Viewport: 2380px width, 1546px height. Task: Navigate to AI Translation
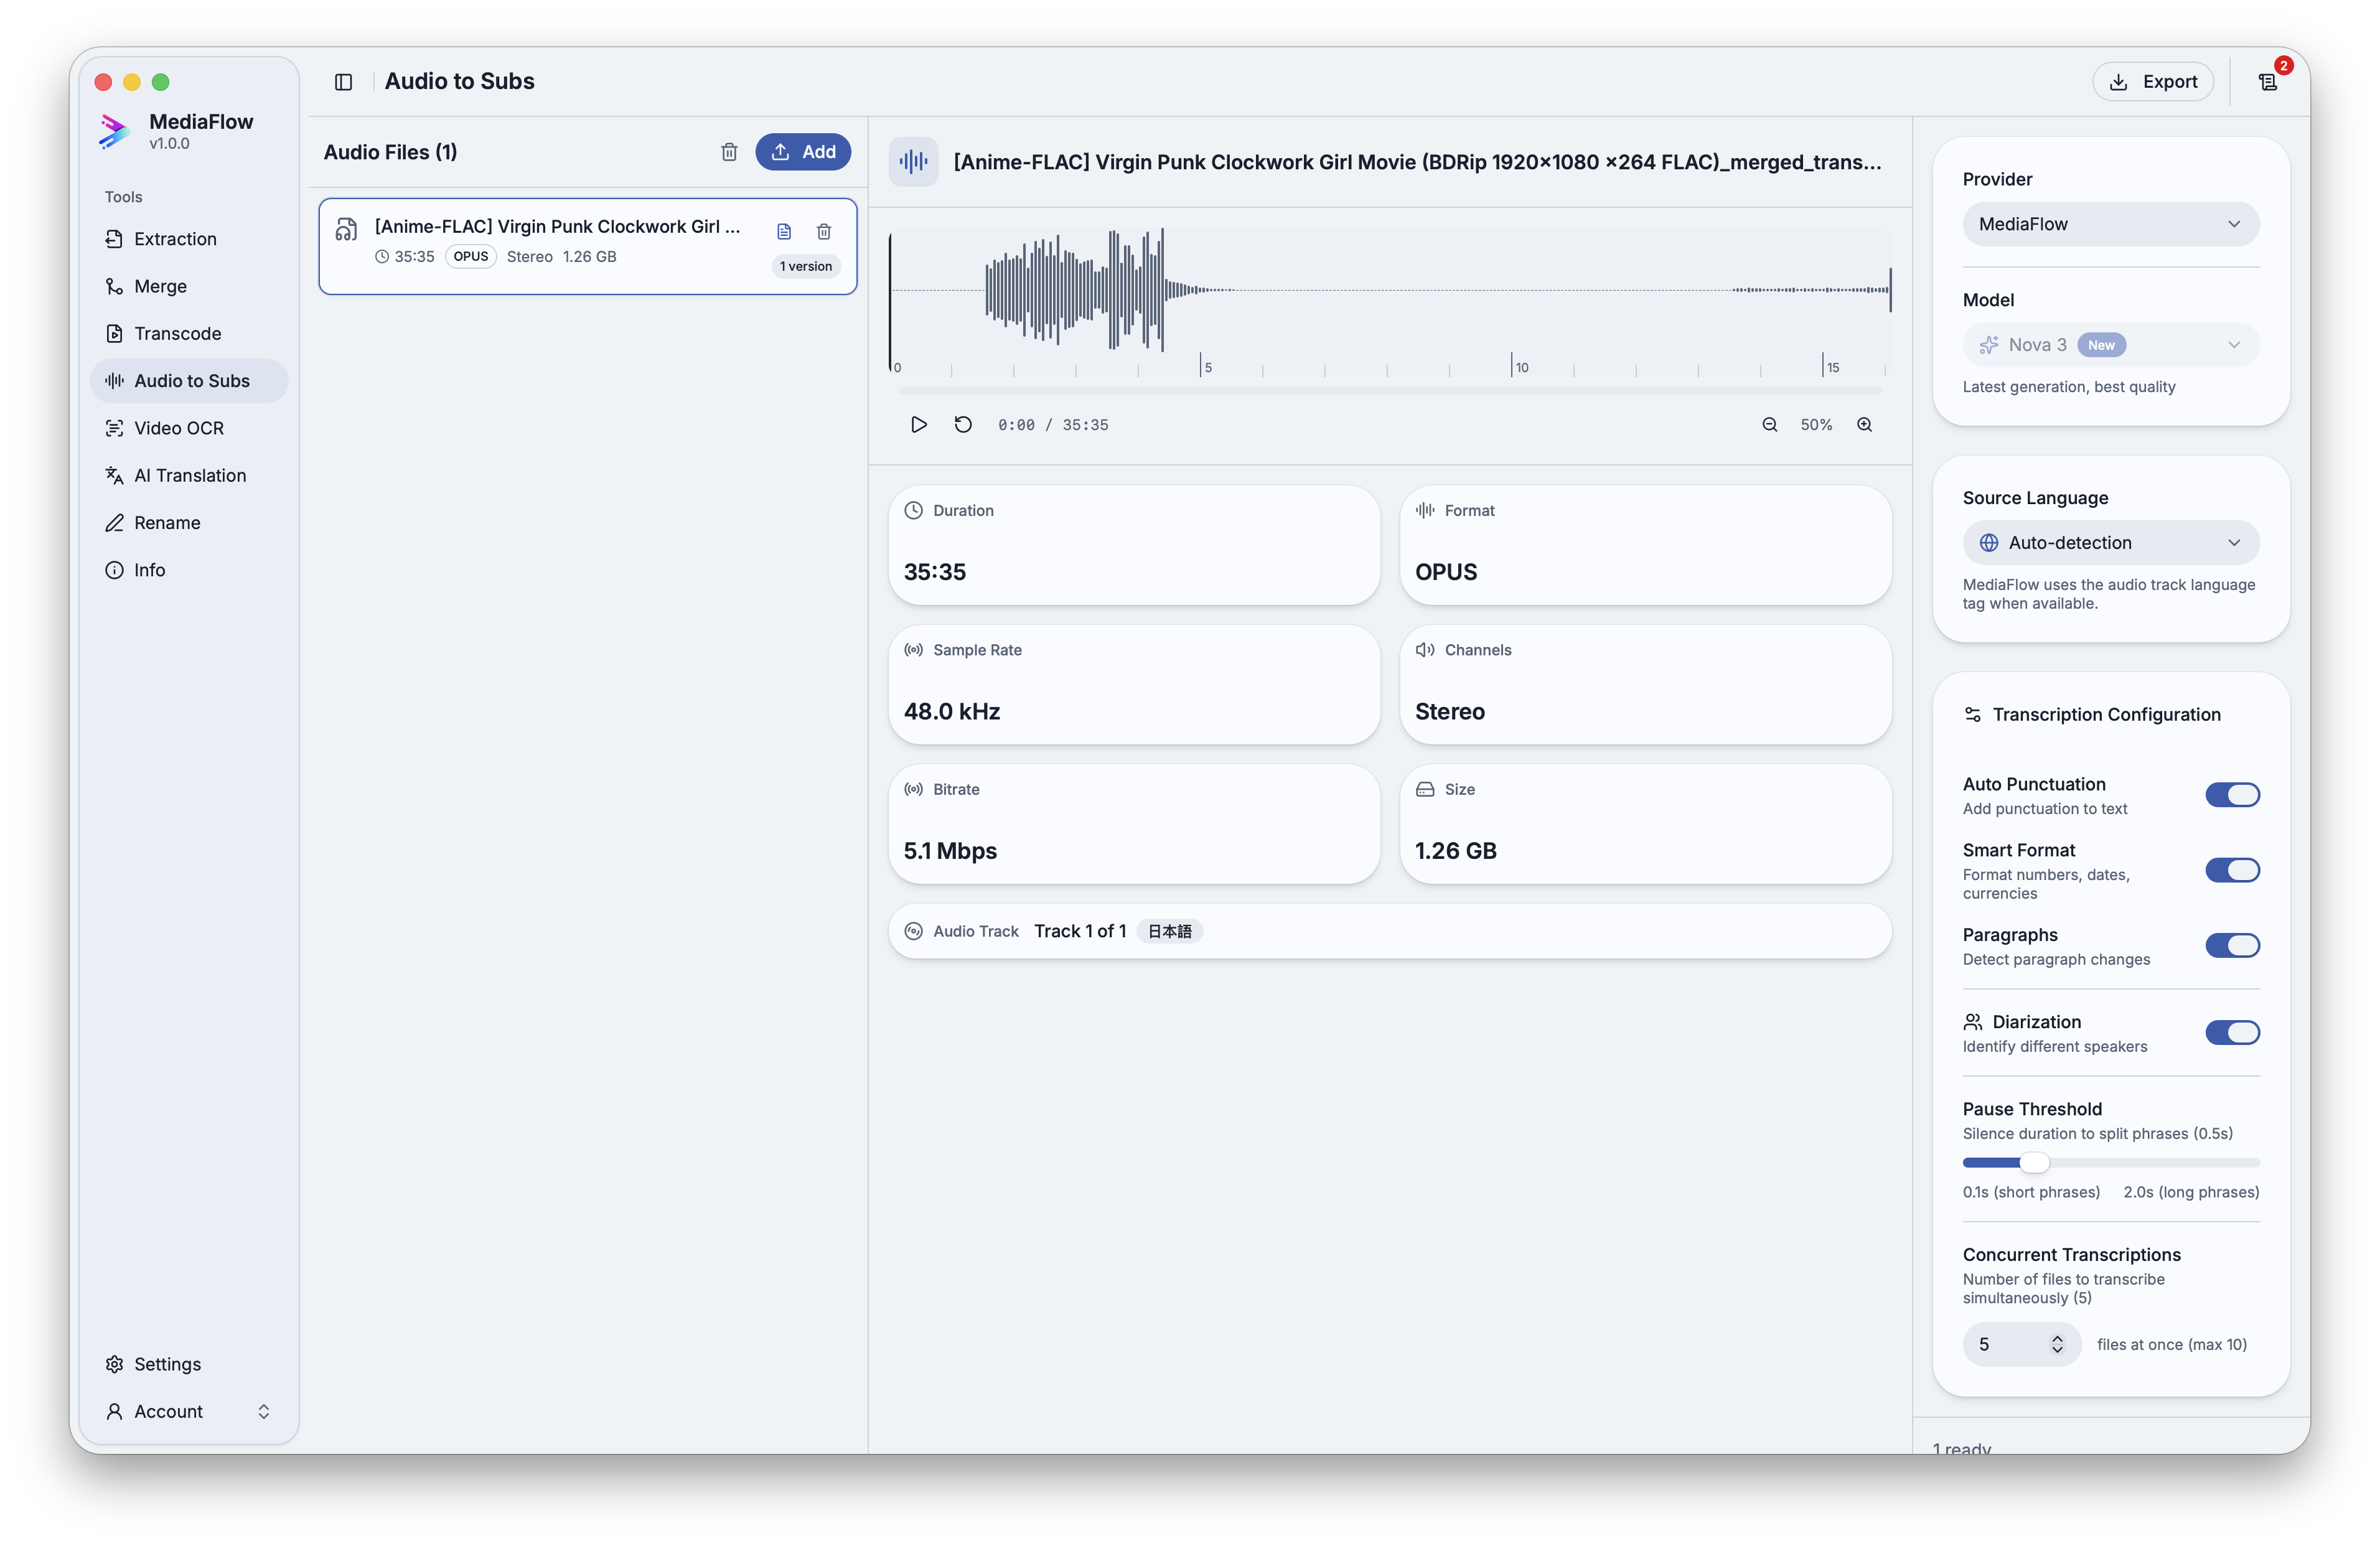189,476
